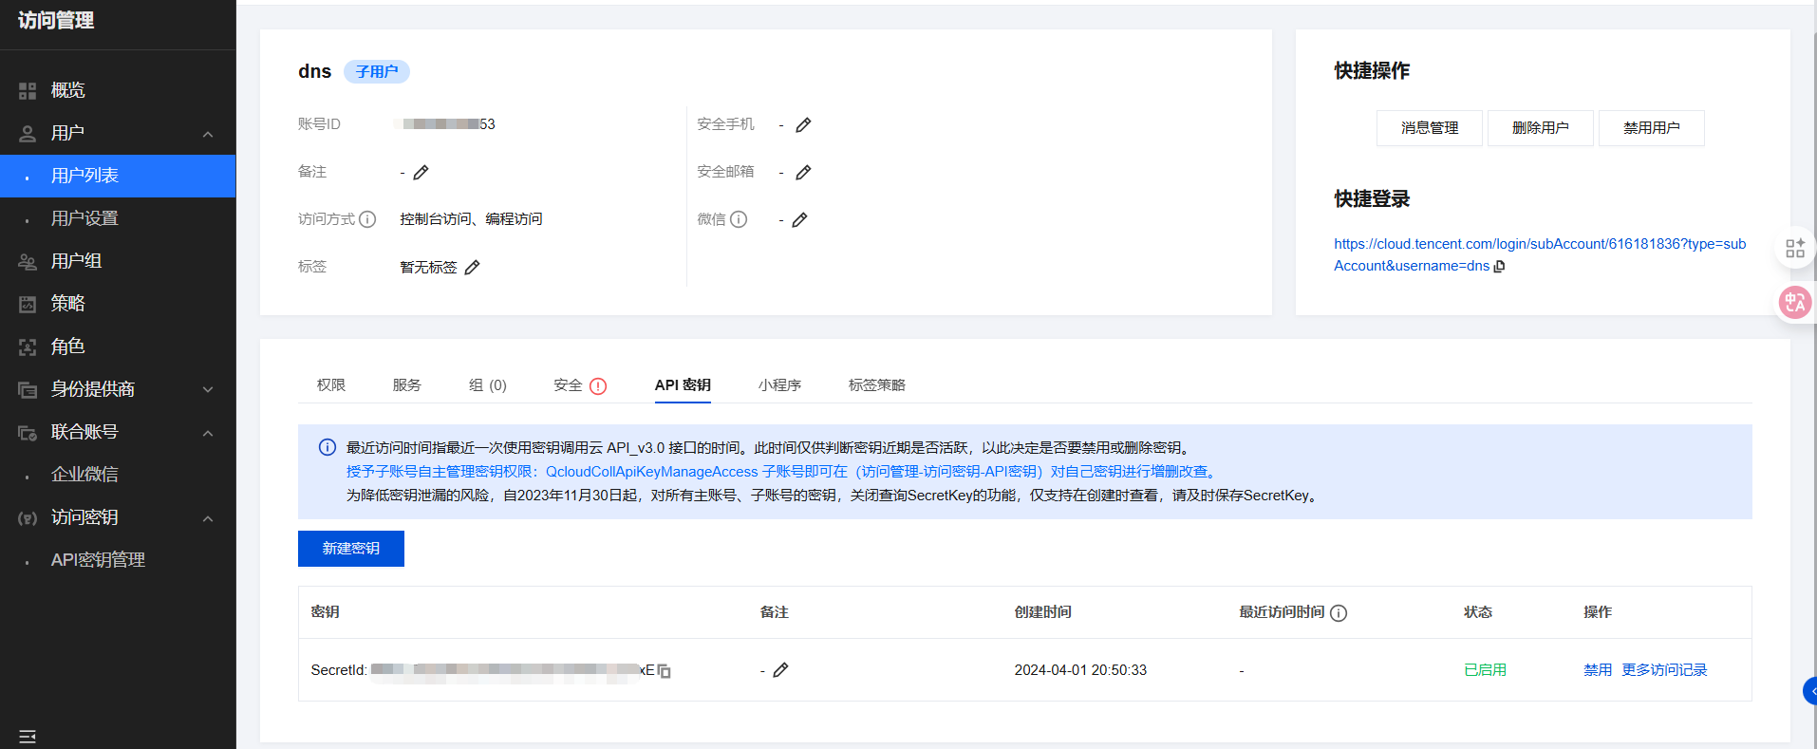This screenshot has height=749, width=1817.
Task: Click the edit pencil next to 安全手机
Action: pyautogui.click(x=803, y=125)
